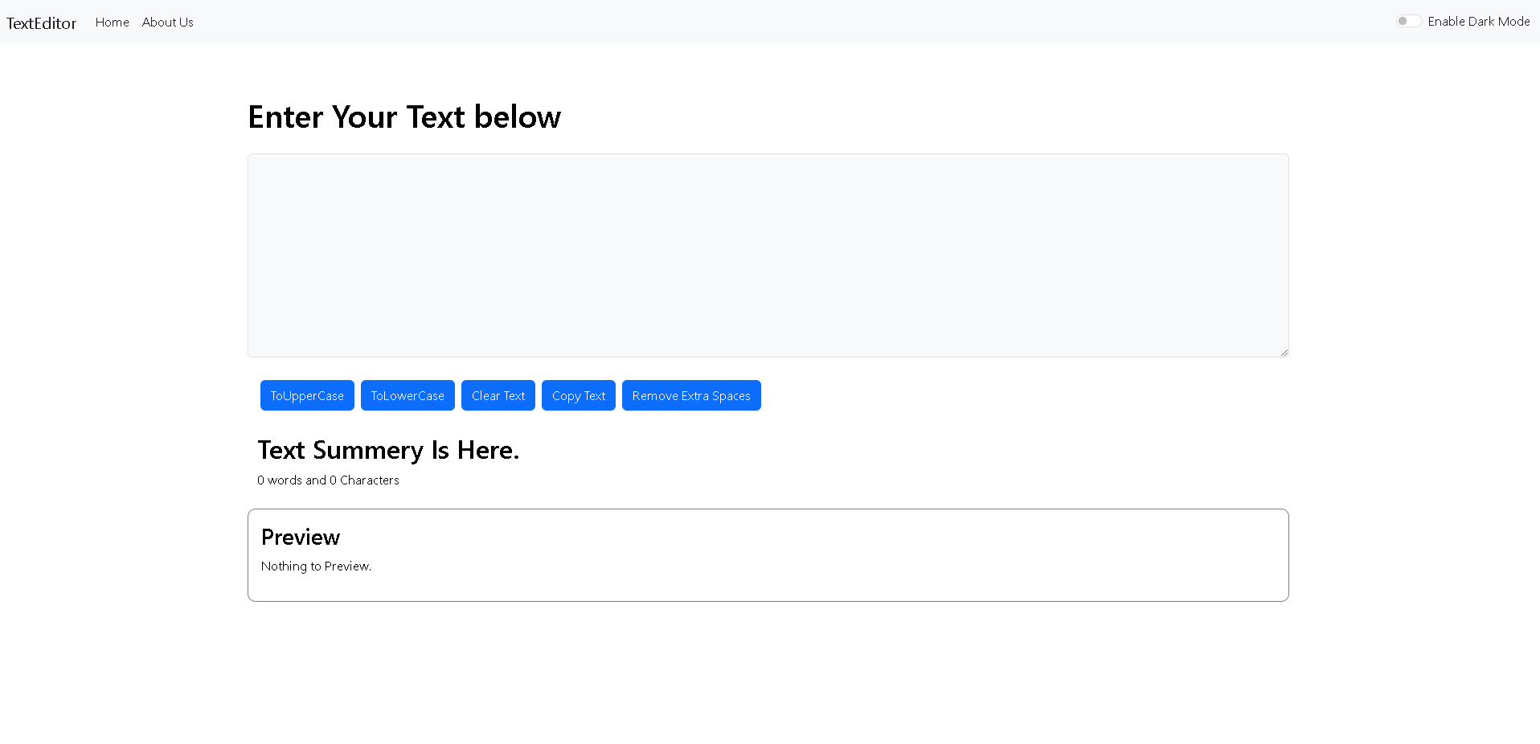Click the TextEditor brand logo
The height and width of the screenshot is (744, 1540).
[41, 23]
